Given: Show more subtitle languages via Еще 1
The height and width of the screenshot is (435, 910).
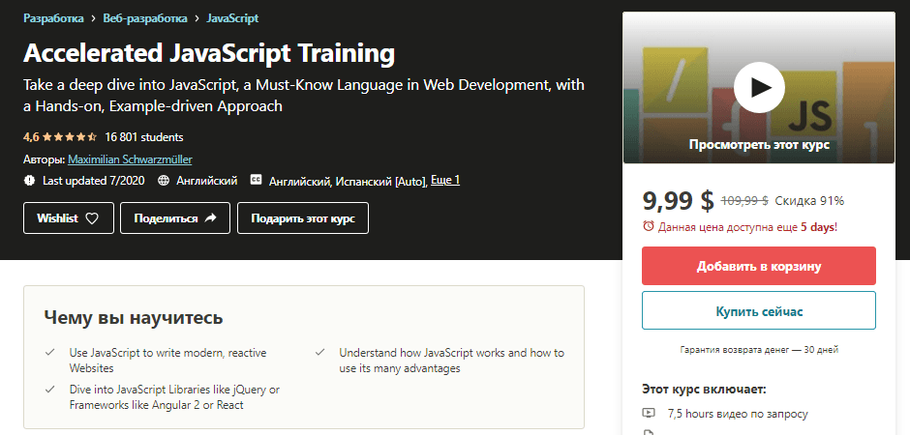Looking at the screenshot, I should 445,180.
